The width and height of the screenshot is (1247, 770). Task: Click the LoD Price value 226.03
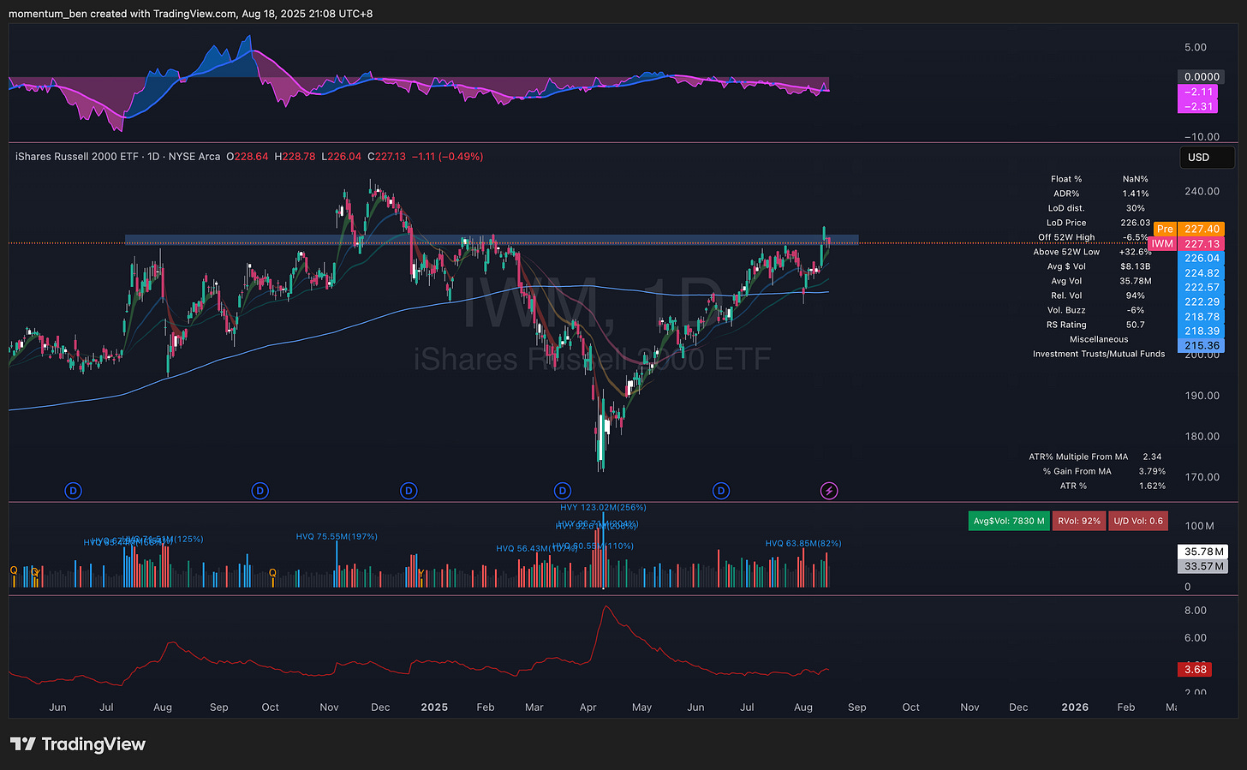[1135, 223]
